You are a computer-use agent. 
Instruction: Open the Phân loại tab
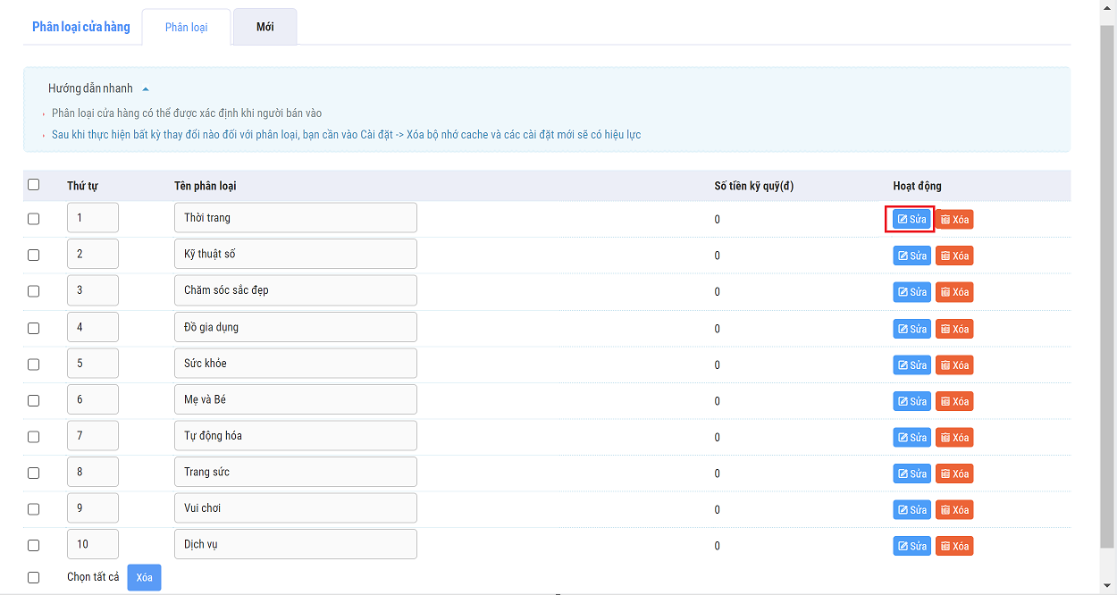[x=186, y=28]
